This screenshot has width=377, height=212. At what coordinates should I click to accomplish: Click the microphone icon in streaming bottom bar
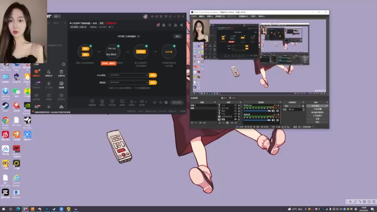tap(131, 102)
